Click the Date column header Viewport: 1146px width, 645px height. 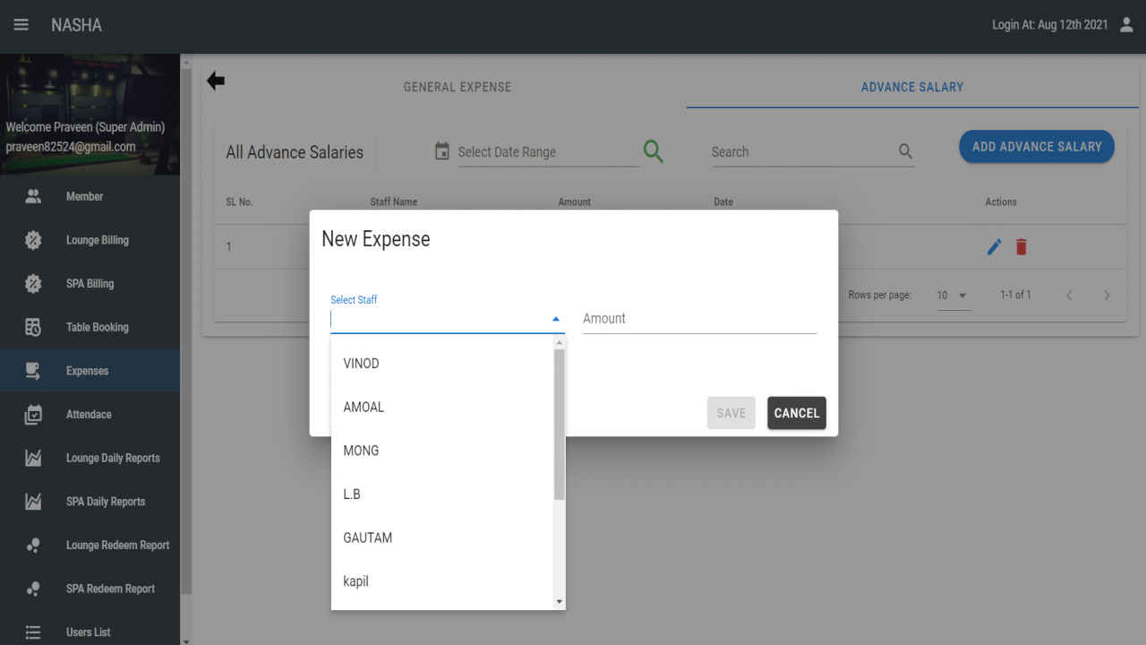[723, 202]
